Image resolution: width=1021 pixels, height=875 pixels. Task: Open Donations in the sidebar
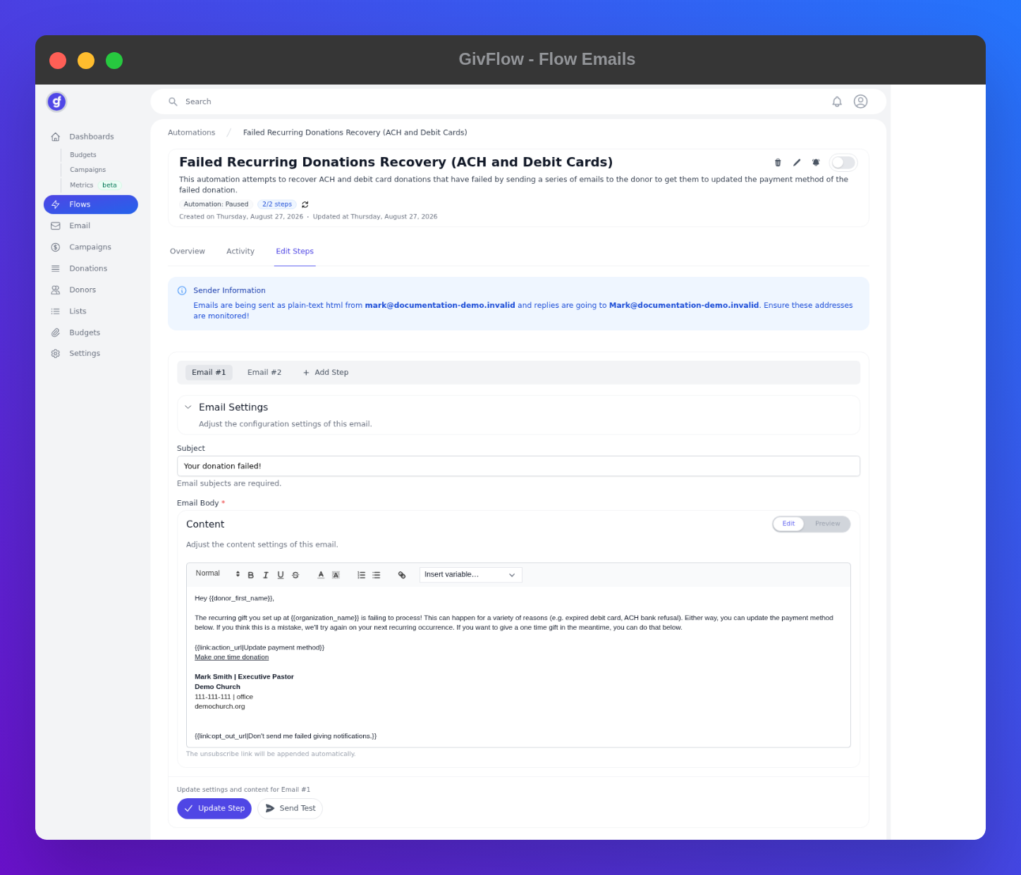tap(91, 268)
